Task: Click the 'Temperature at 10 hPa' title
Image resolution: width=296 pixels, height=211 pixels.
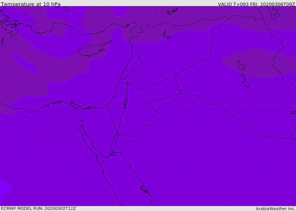Action: click(x=31, y=4)
